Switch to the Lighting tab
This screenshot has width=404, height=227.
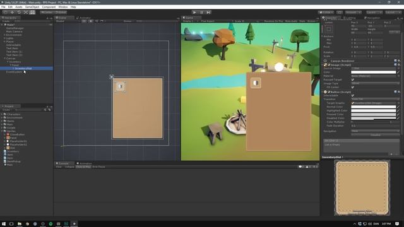pos(349,18)
